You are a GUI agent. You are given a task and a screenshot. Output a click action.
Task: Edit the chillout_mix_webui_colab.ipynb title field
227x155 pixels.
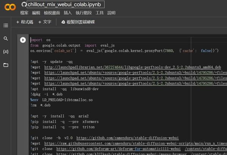point(65,5)
